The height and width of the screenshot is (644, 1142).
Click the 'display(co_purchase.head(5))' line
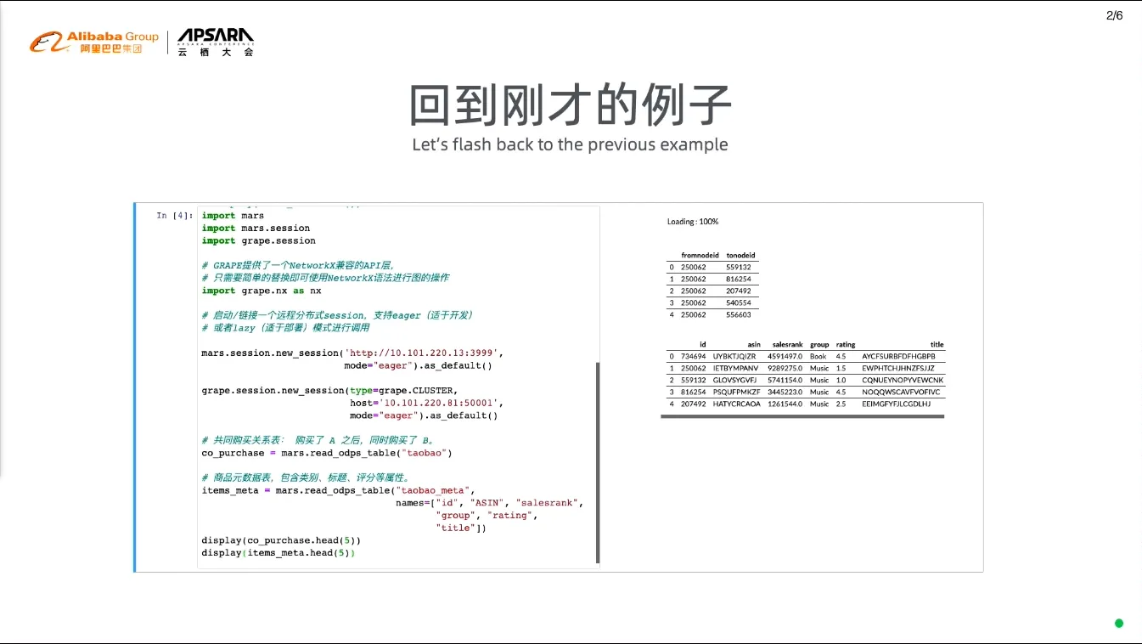(281, 540)
